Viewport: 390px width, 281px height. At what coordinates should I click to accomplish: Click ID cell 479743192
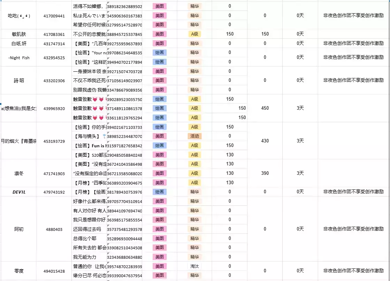pyautogui.click(x=54, y=192)
